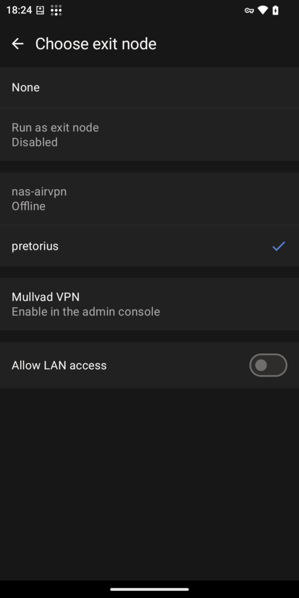This screenshot has width=299, height=598.
Task: Tap the home gesture bar at bottom
Action: (149, 589)
